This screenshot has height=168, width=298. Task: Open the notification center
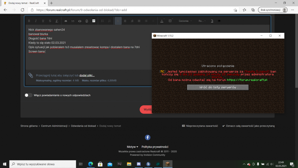[292, 164]
